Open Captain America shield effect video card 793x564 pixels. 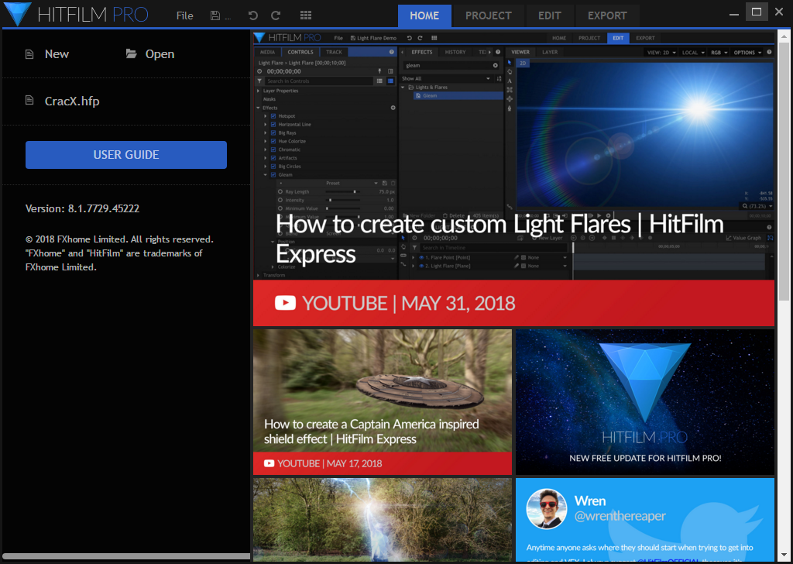click(x=383, y=402)
